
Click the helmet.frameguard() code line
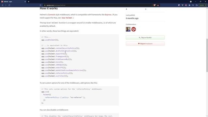[x=55, y=57]
